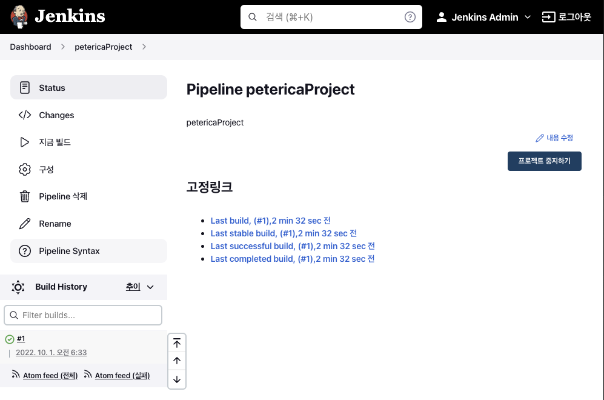This screenshot has height=400, width=604.
Task: Click the down arrow build navigation icon
Action: [x=177, y=379]
